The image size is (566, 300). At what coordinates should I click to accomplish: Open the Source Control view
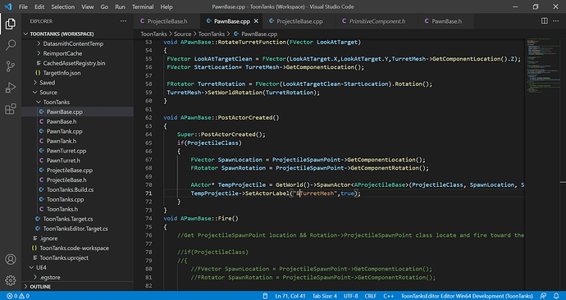(11, 66)
